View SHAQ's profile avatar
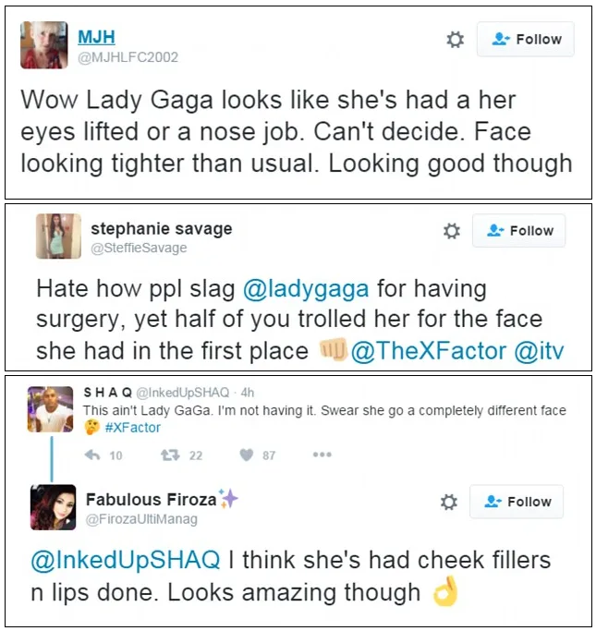Viewport: 596px width, 631px height. 50,409
